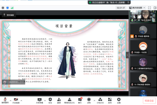Screen dimensions: 157x105
Task: Open the 聊天 chat icon
Action: (80, 99)
